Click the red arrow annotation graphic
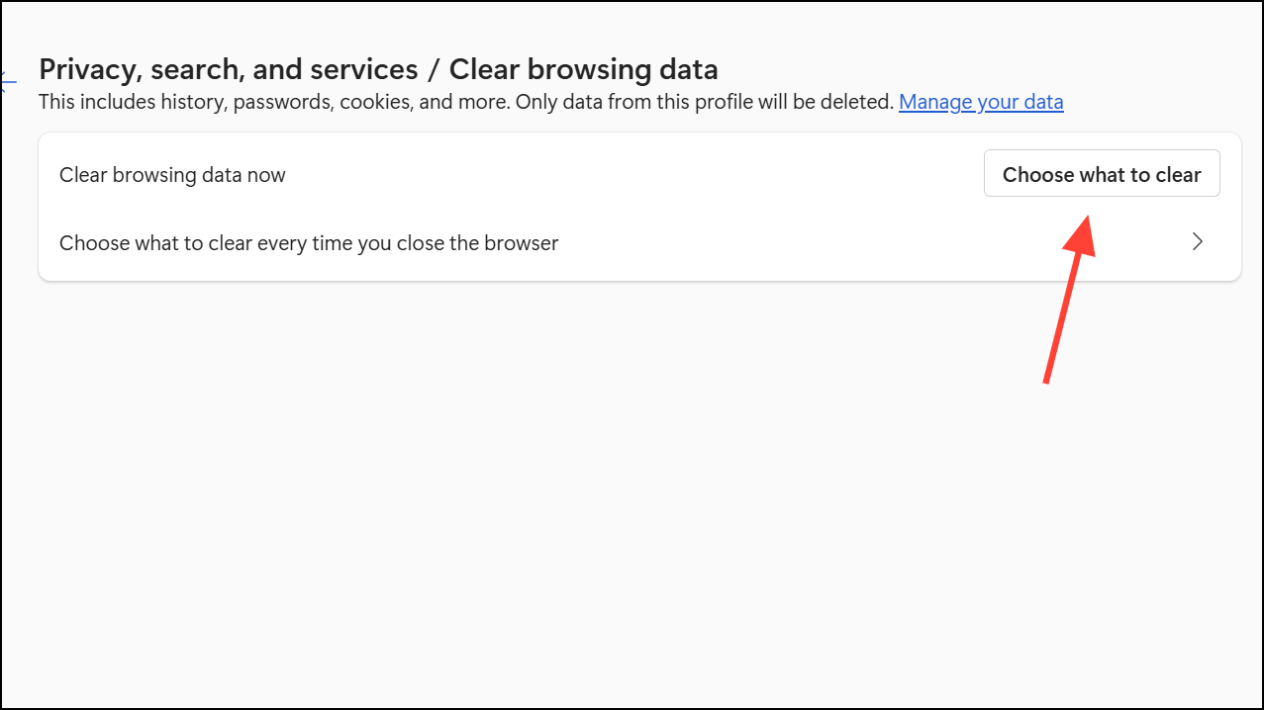 tap(1068, 299)
